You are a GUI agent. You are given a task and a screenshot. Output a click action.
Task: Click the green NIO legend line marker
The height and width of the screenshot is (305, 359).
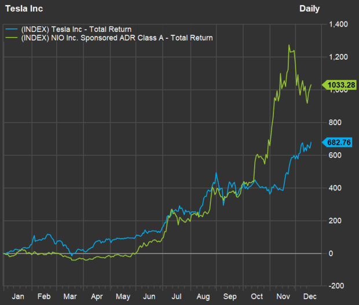point(12,38)
